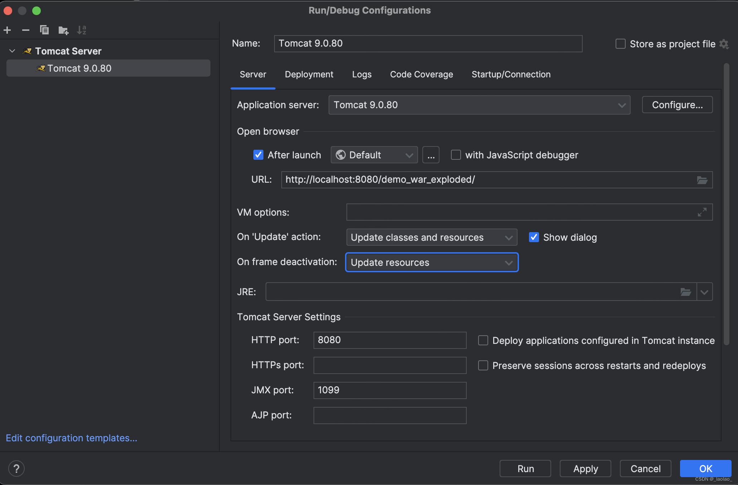Open Edit configuration templates link
This screenshot has width=738, height=485.
tap(72, 438)
